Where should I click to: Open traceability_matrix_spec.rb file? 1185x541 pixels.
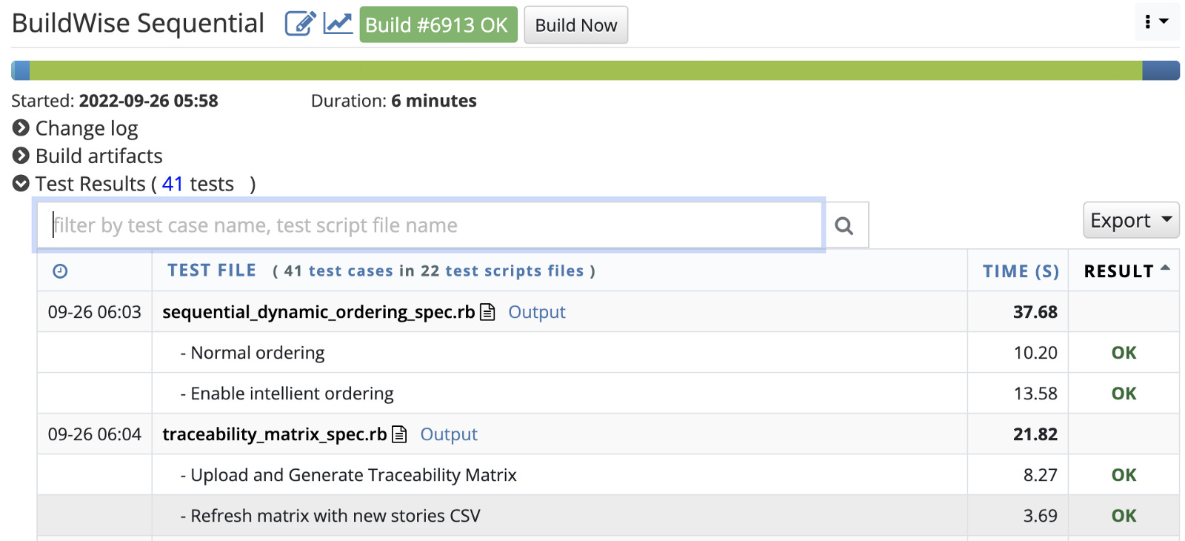[275, 434]
